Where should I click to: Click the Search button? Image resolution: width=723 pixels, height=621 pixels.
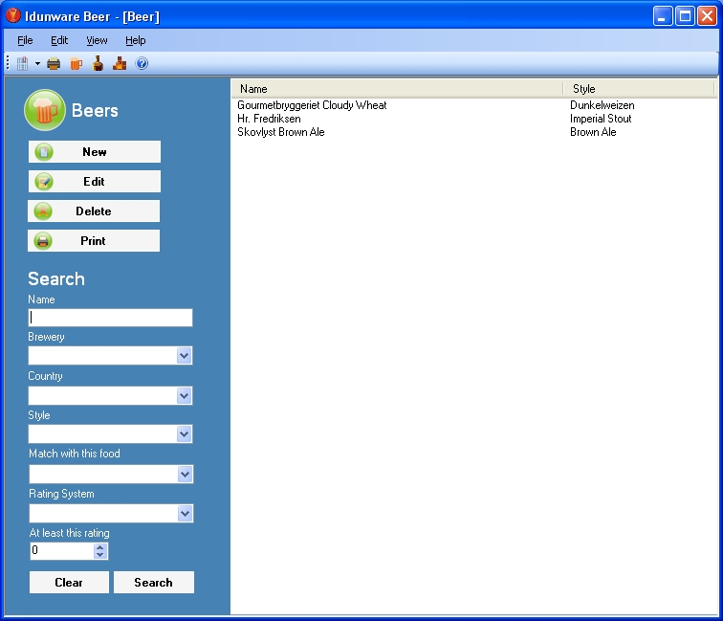pos(154,582)
